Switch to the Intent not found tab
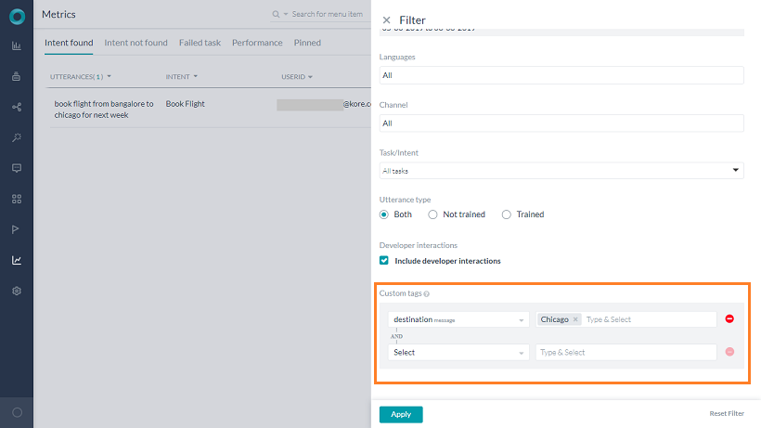The width and height of the screenshot is (761, 428). tap(135, 43)
